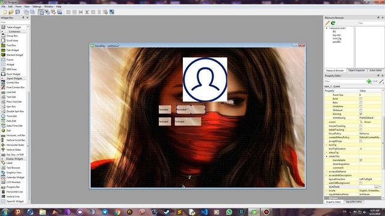Click the green Reload resources icon
This screenshot has height=216, width=385.
[x=333, y=23]
